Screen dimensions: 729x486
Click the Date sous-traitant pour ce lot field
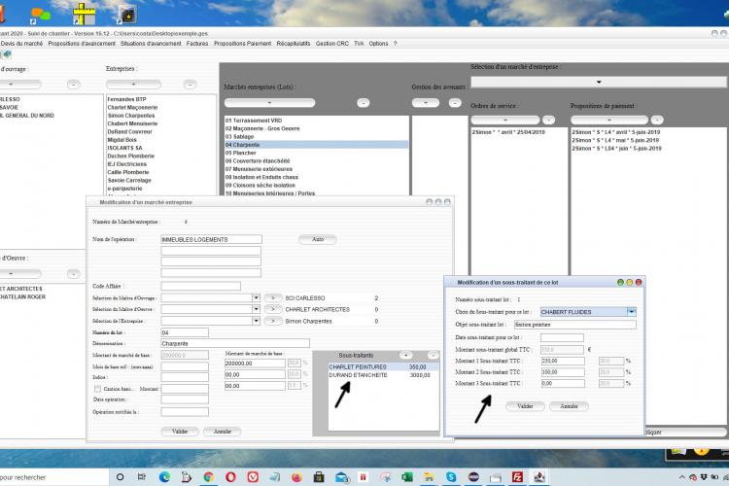pos(562,337)
